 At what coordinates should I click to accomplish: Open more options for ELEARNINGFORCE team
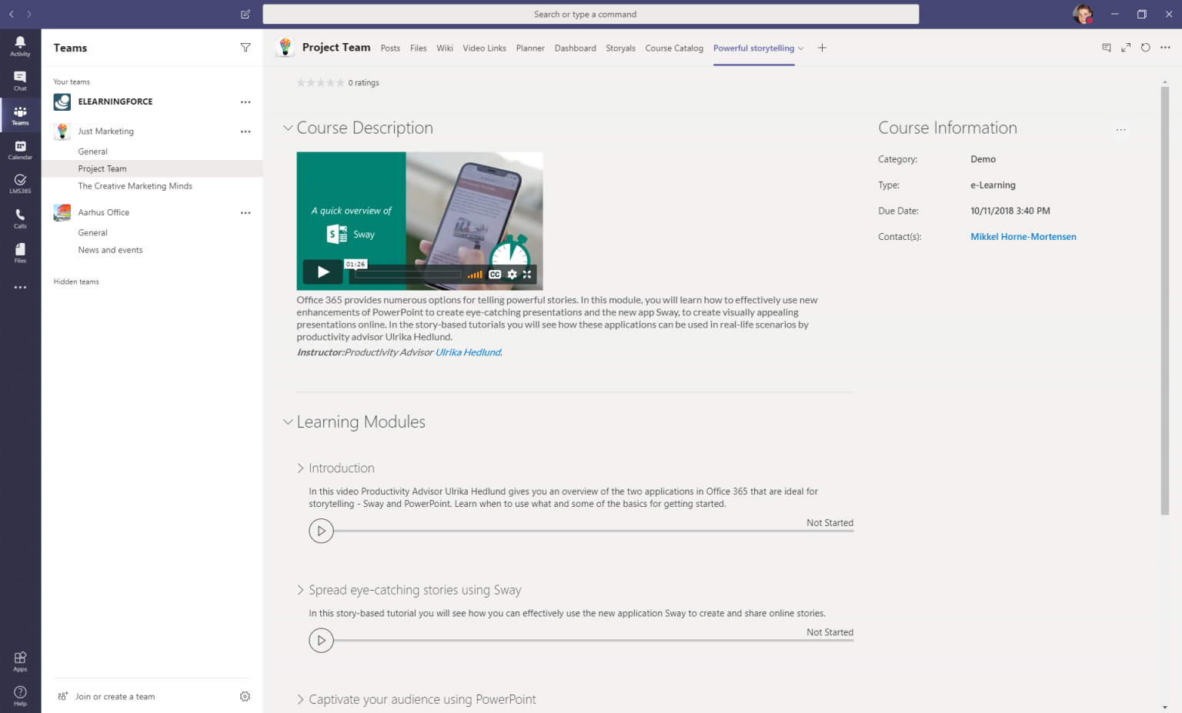click(x=245, y=102)
